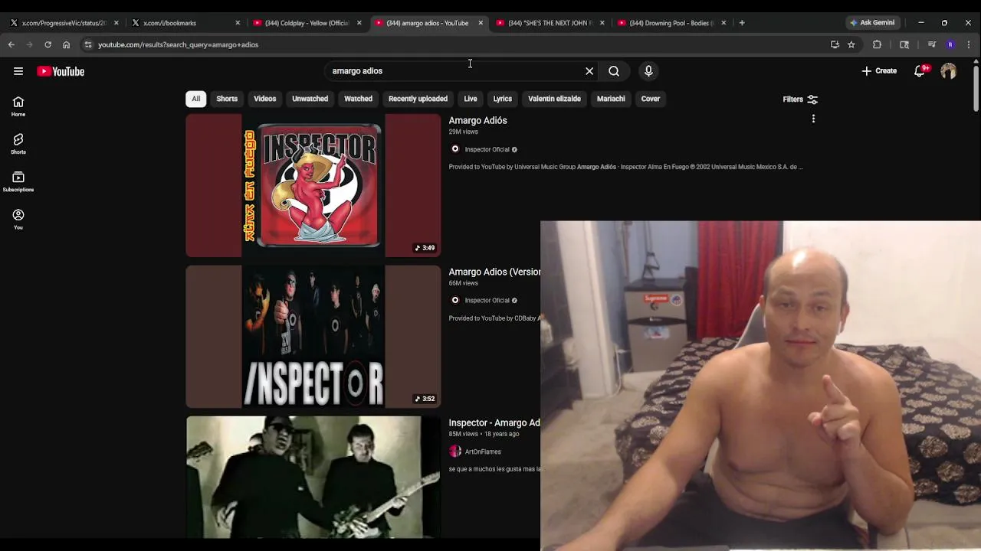
Task: Select the Shorts filter chip
Action: 227,99
